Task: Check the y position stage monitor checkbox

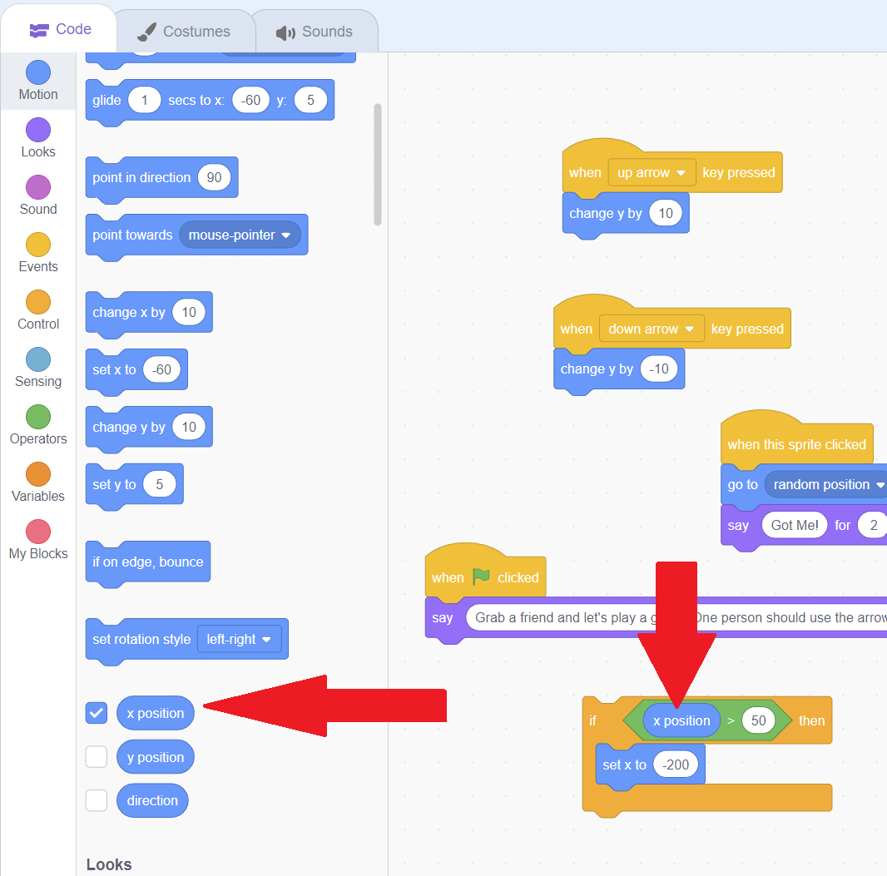Action: (97, 757)
